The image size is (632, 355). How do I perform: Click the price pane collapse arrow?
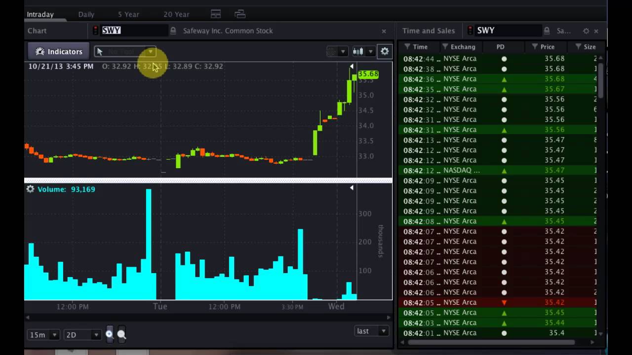[x=352, y=66]
